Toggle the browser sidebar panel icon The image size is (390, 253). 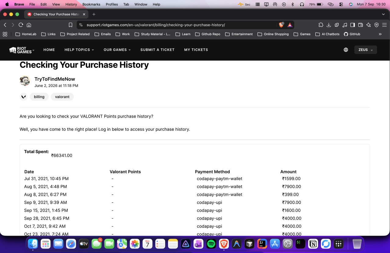tap(352, 25)
